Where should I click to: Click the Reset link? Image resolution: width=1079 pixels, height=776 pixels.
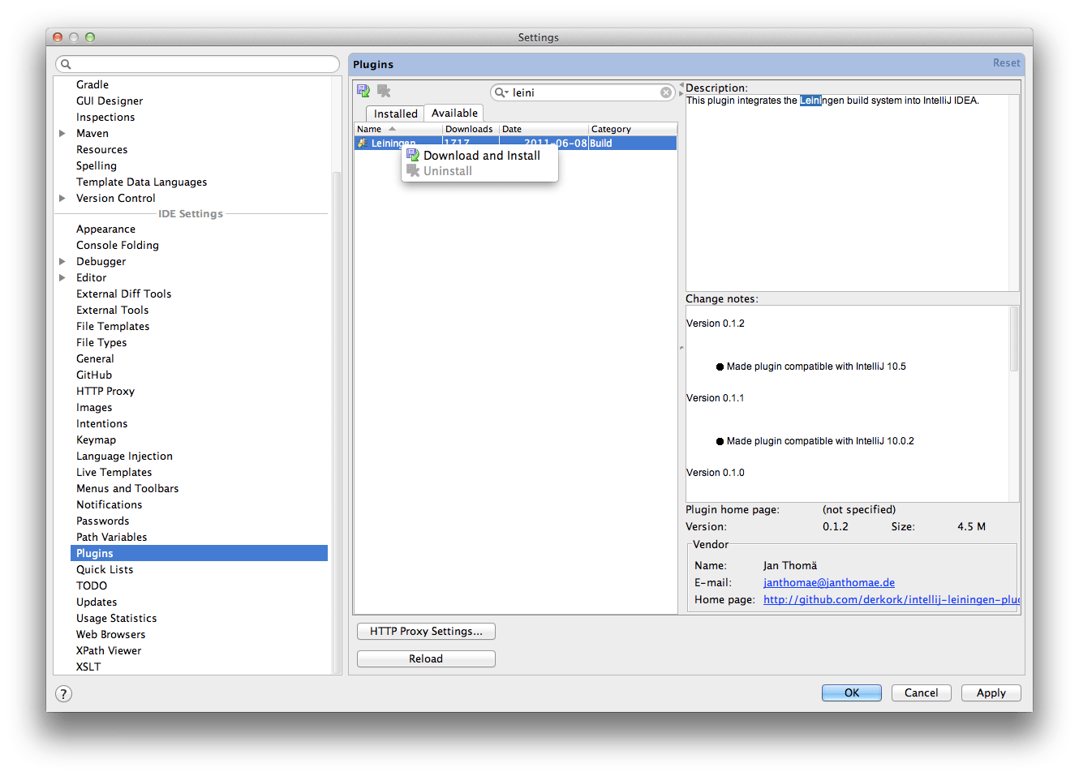point(1006,63)
